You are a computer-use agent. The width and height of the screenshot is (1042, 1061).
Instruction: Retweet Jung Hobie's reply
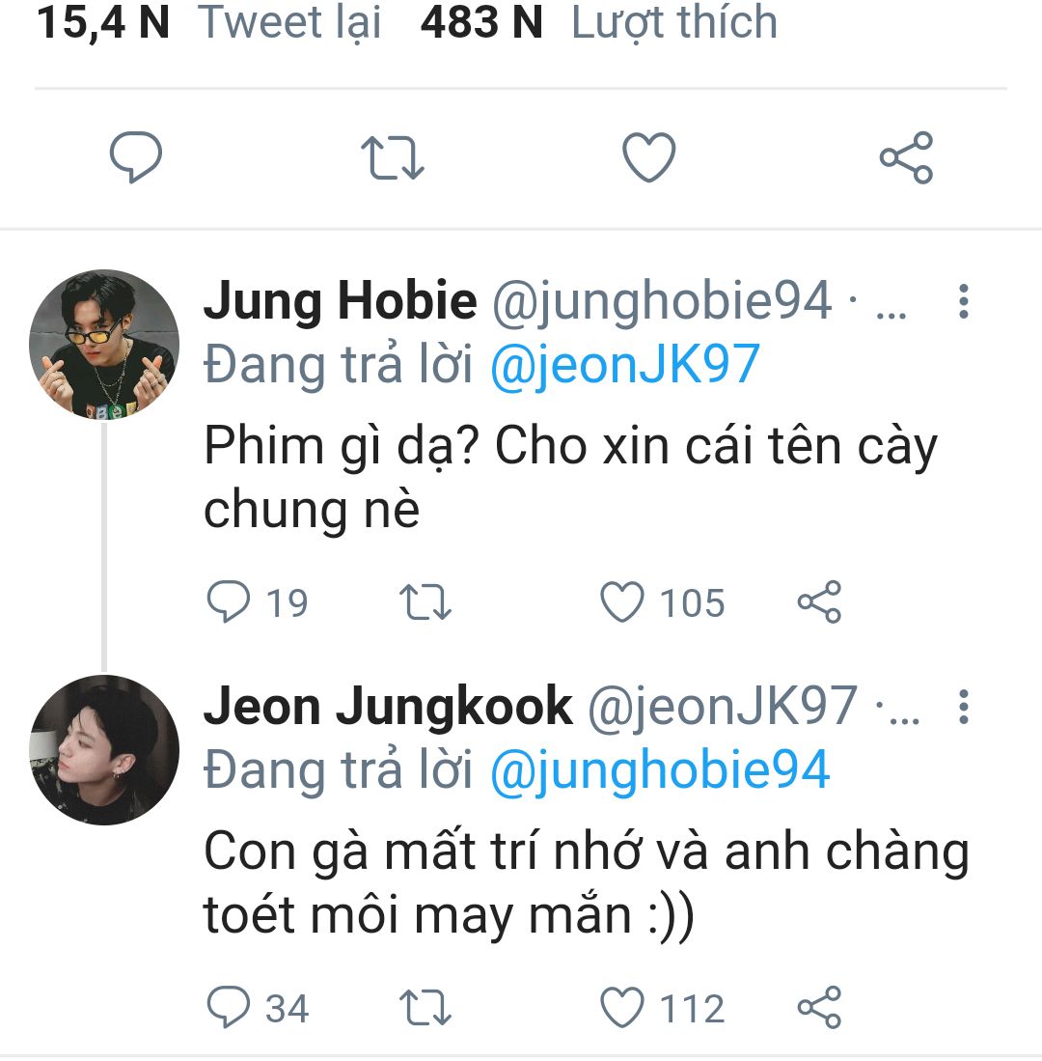[425, 602]
